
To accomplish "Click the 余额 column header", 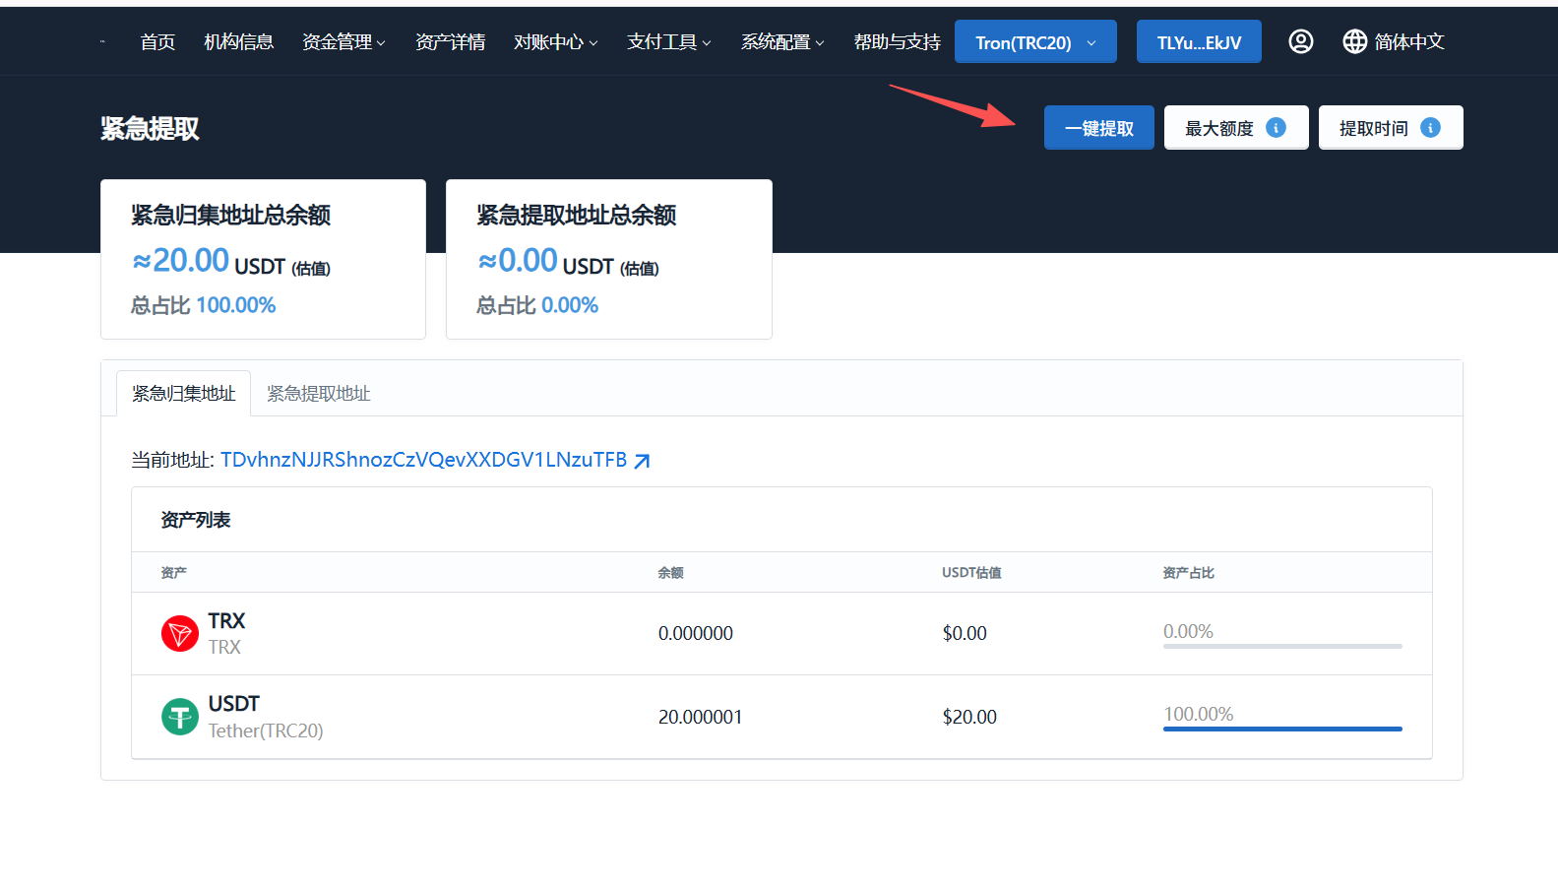I will pos(670,572).
